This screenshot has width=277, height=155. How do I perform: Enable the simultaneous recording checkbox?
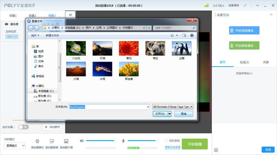tap(166, 141)
